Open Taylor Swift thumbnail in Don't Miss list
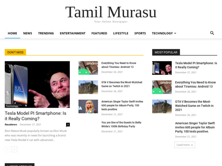Image resolution: width=222 pixels, height=166 pixels. click(x=88, y=107)
